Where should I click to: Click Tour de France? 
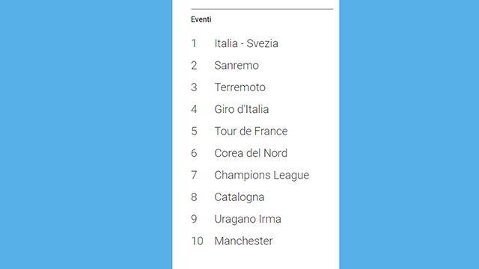point(251,132)
